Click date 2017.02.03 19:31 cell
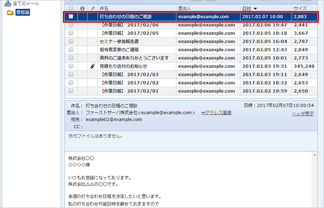This screenshot has width=324, height=208. pos(265,66)
